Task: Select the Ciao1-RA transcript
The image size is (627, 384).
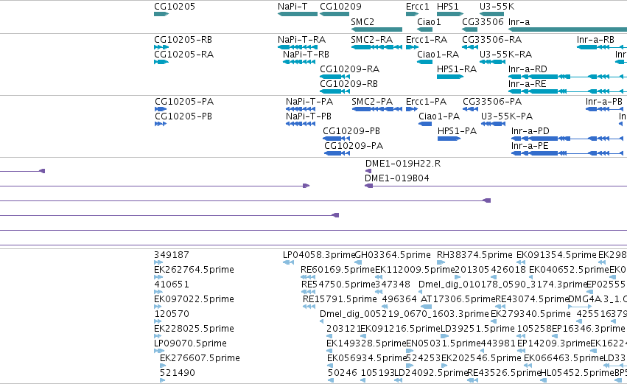Action: click(424, 62)
